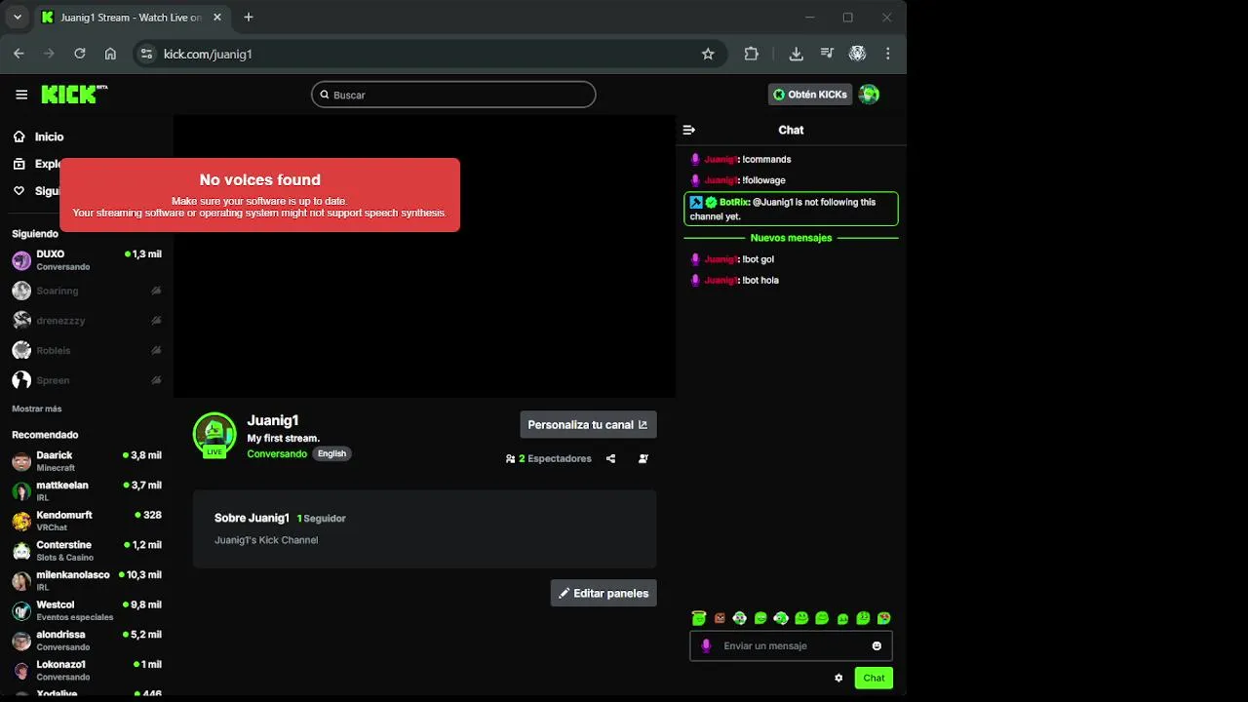
Task: Open Robleis offline channel
Action: [87, 350]
